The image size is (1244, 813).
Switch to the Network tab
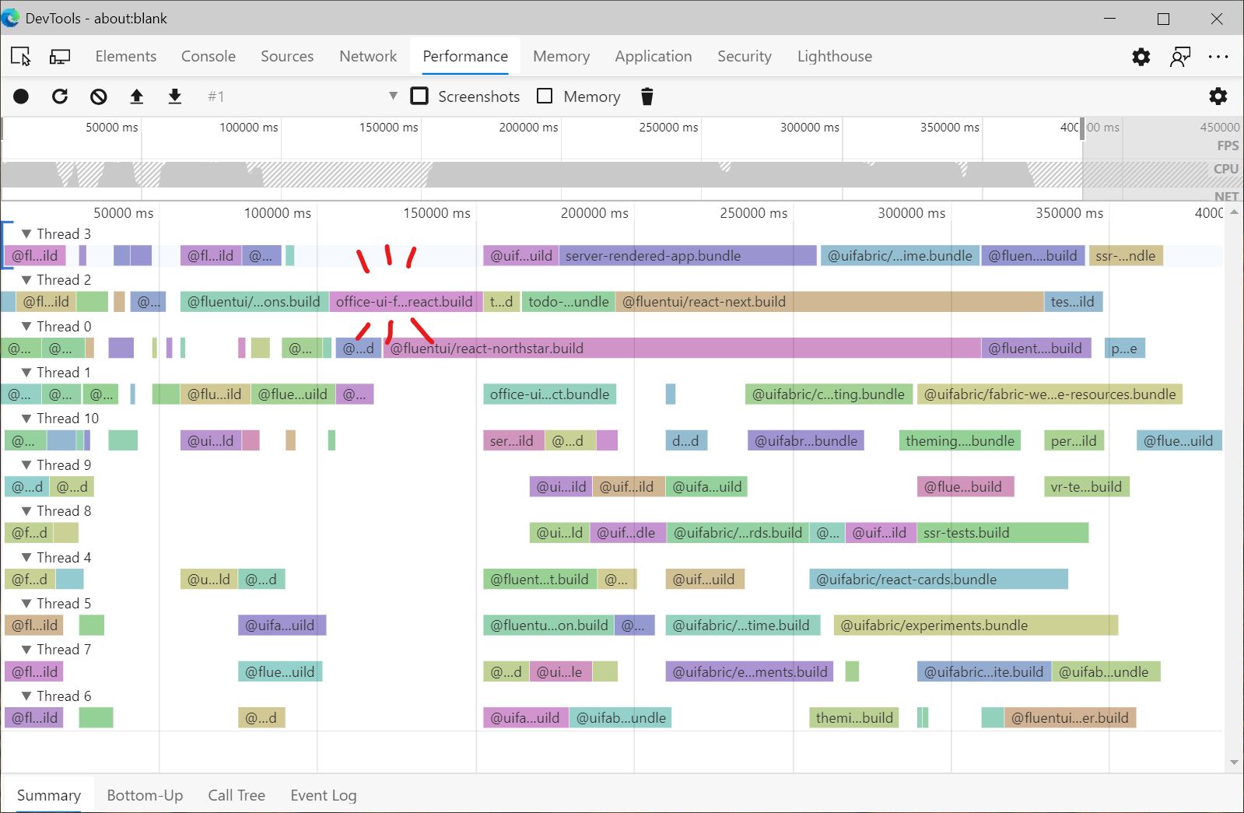[x=368, y=57]
